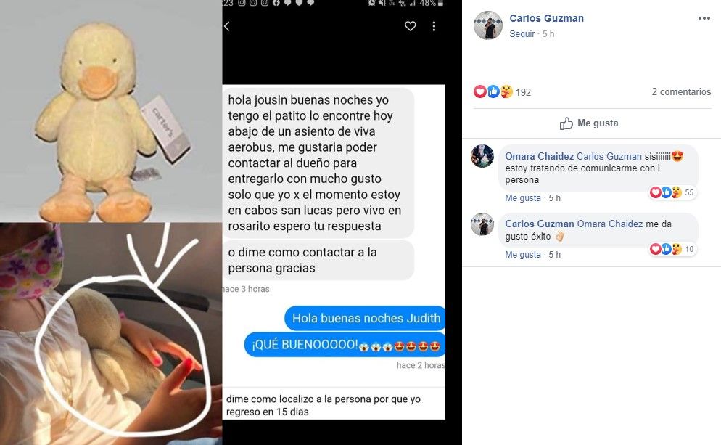Open Omara Chaidez's avatar
The image size is (721, 445).
[x=482, y=156]
